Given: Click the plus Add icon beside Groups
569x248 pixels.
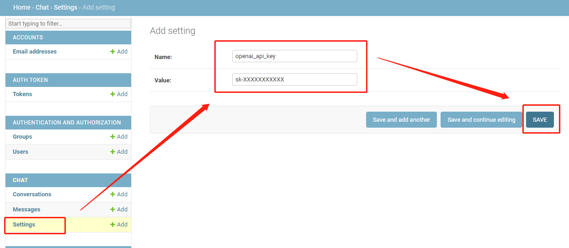Looking at the screenshot, I should point(112,137).
